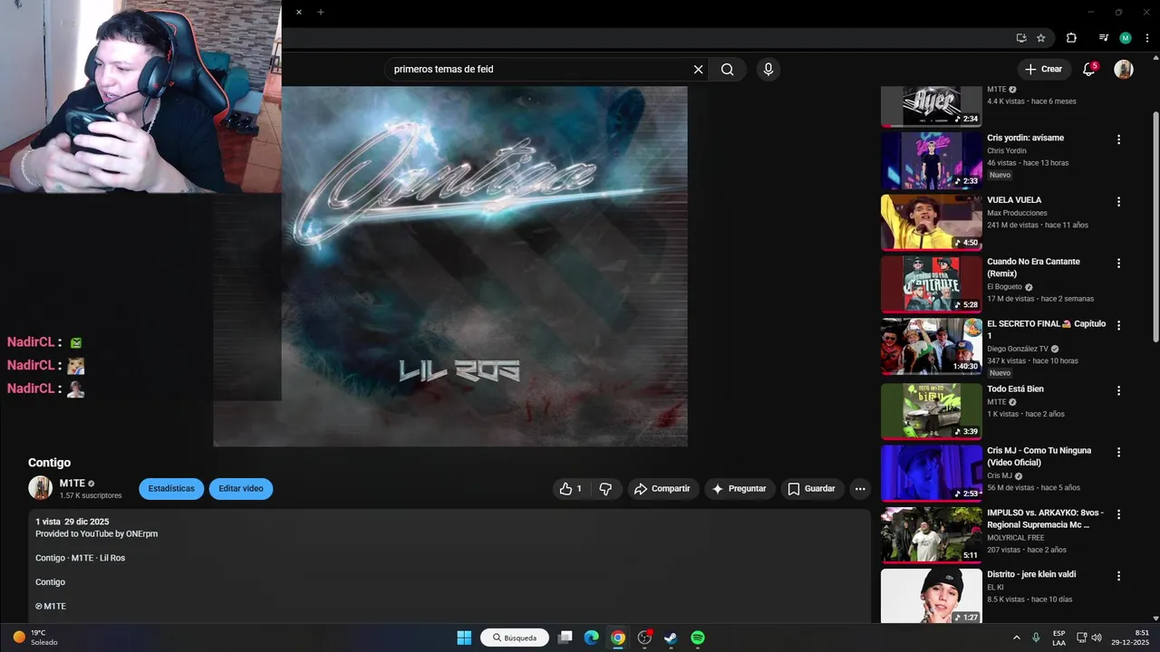Open options for Cris yordin: avísame

[1118, 139]
